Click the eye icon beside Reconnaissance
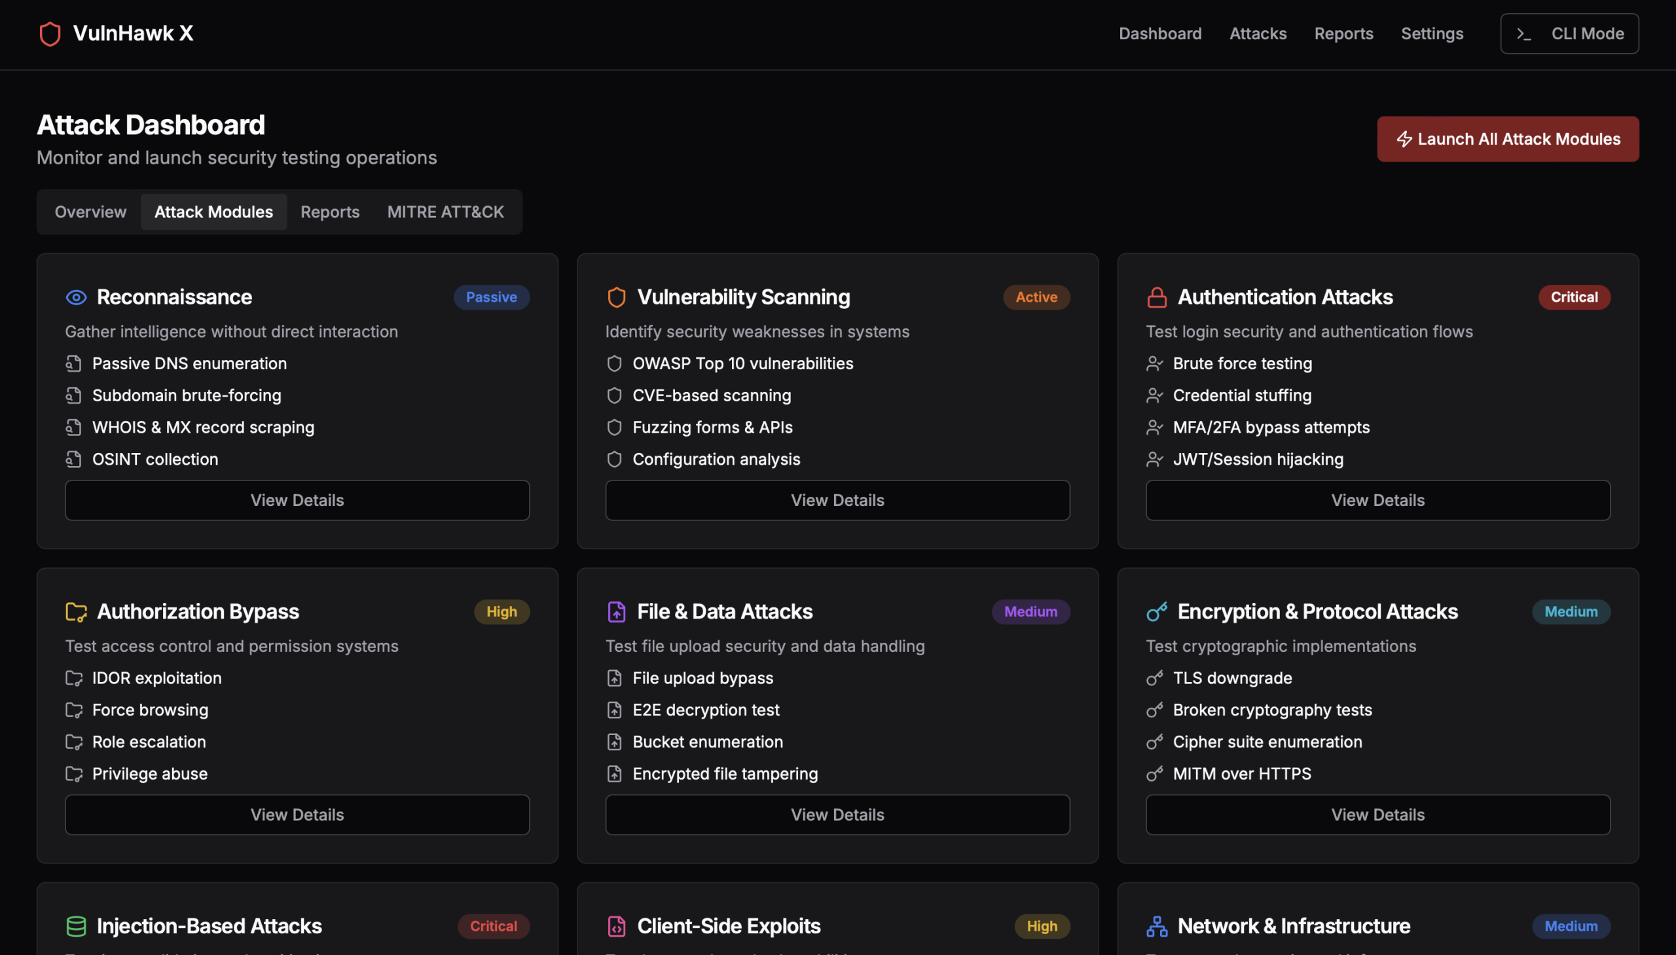Image resolution: width=1676 pixels, height=955 pixels. pos(76,297)
